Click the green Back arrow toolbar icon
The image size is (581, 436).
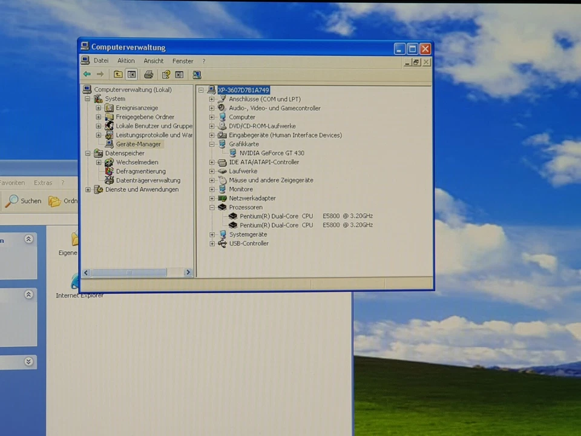click(87, 74)
